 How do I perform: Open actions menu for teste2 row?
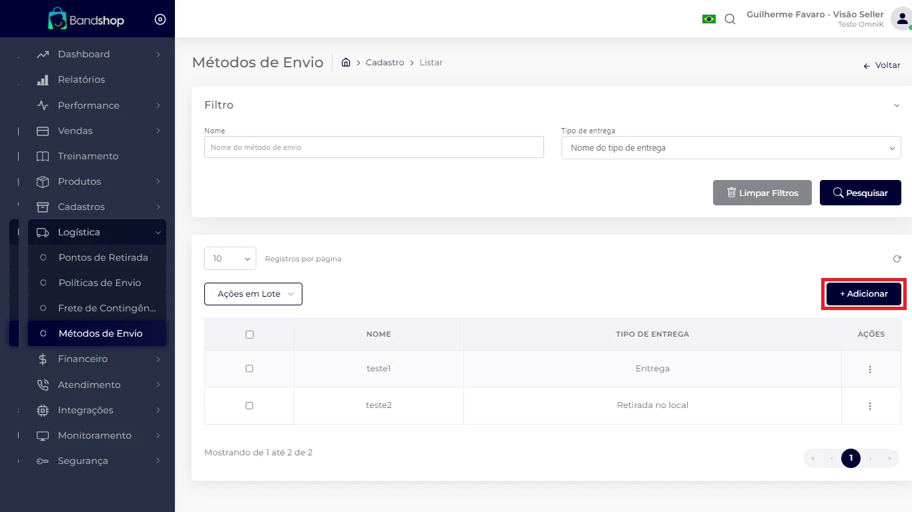pos(870,406)
